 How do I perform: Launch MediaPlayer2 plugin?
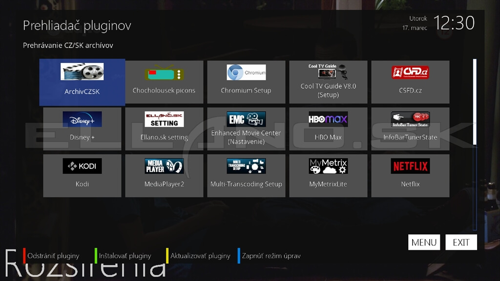click(164, 176)
